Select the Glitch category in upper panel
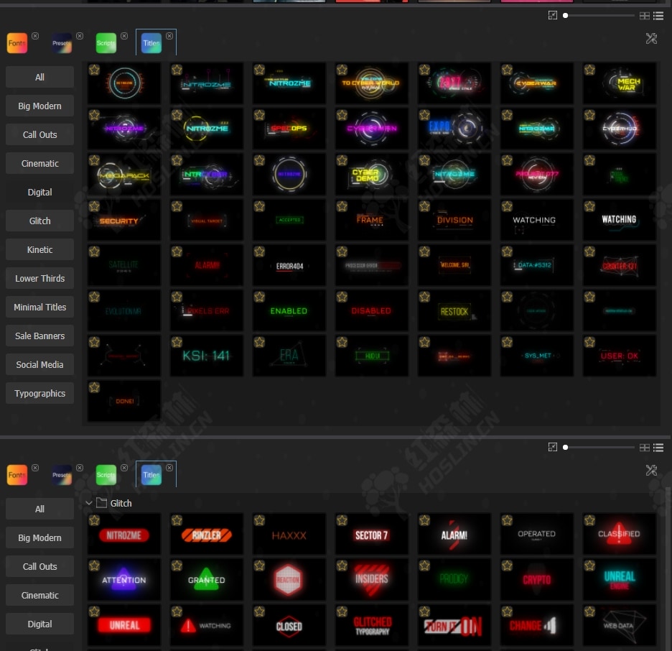 tap(40, 221)
